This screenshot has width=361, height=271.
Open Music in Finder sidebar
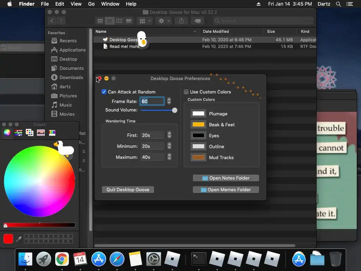tap(62, 105)
